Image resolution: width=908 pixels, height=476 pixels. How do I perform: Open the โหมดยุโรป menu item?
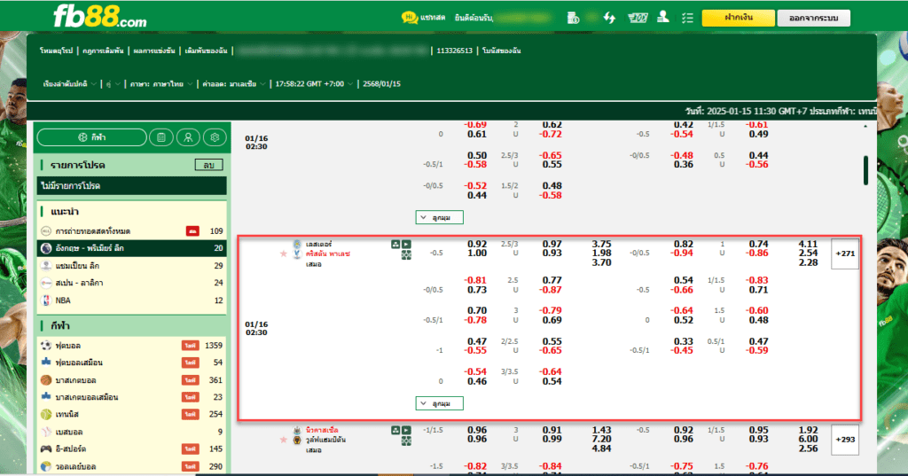[56, 51]
